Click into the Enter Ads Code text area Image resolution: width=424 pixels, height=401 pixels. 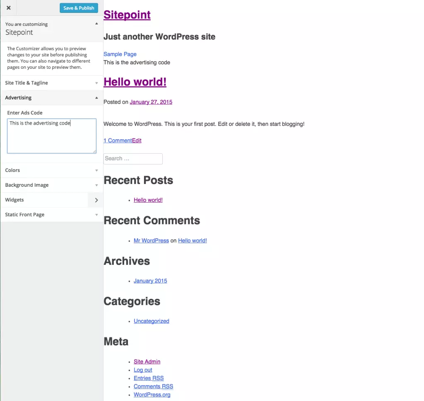pos(51,135)
